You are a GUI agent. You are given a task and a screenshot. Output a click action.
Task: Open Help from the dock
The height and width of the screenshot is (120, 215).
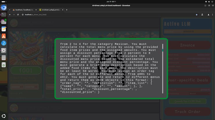(4, 43)
